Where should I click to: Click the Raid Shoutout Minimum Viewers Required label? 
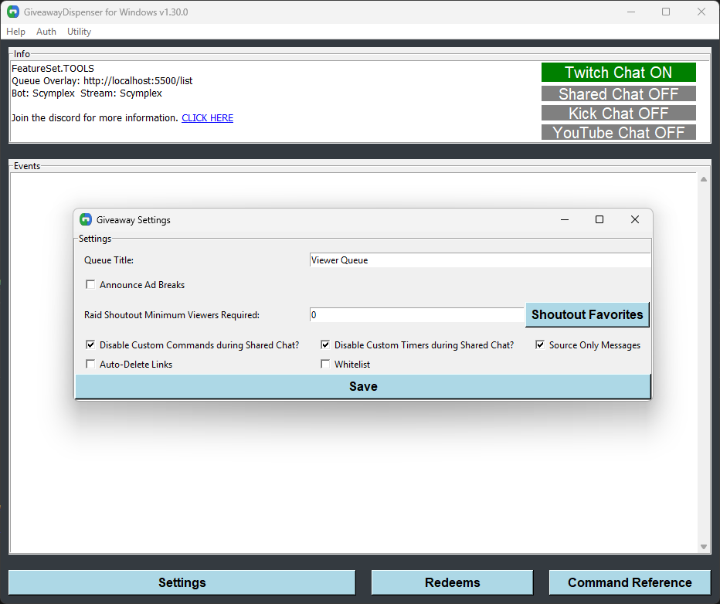[x=172, y=315]
